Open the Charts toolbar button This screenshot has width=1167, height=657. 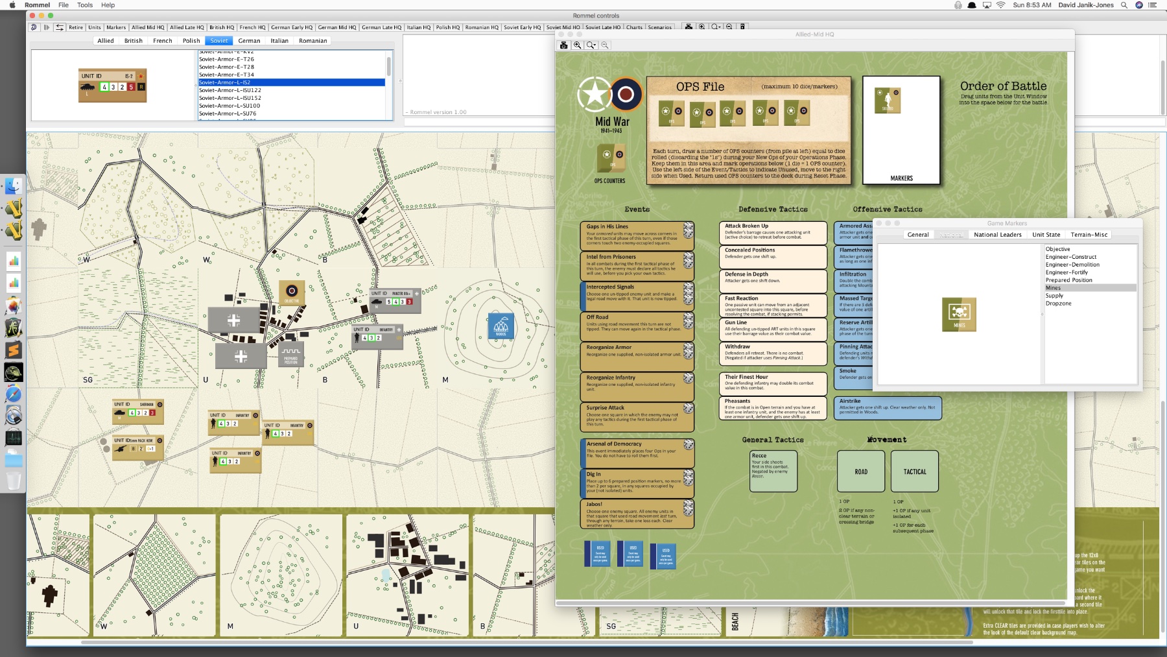(x=633, y=27)
